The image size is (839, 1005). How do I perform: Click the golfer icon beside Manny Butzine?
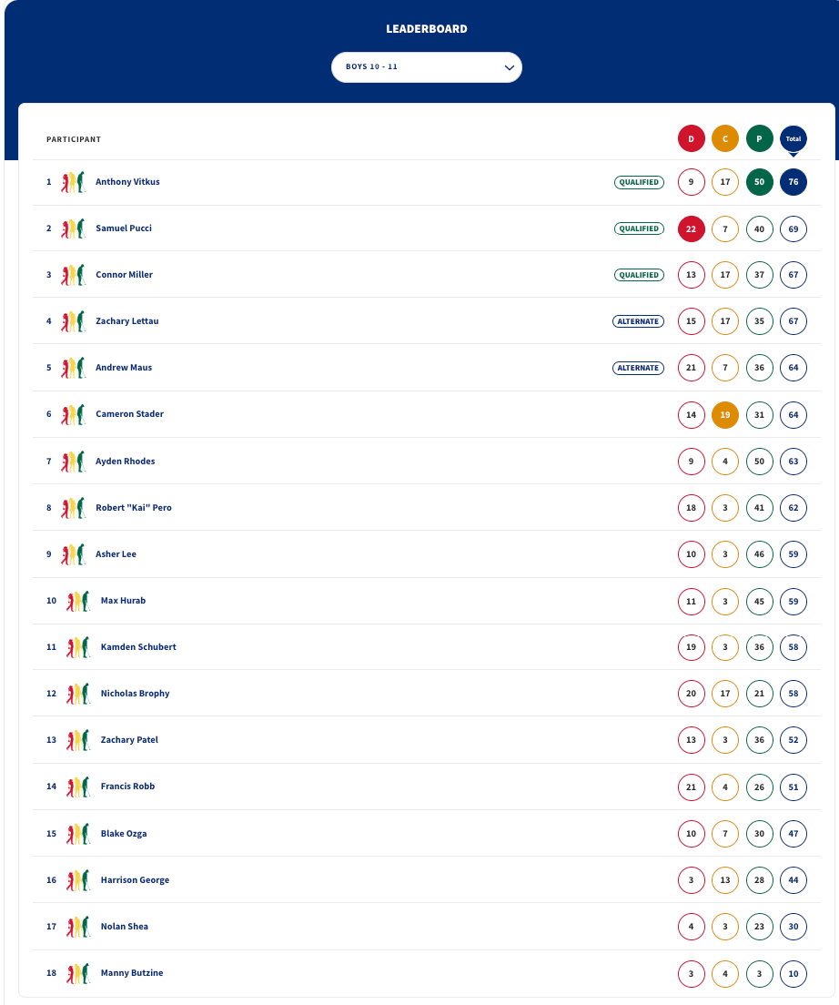78,973
